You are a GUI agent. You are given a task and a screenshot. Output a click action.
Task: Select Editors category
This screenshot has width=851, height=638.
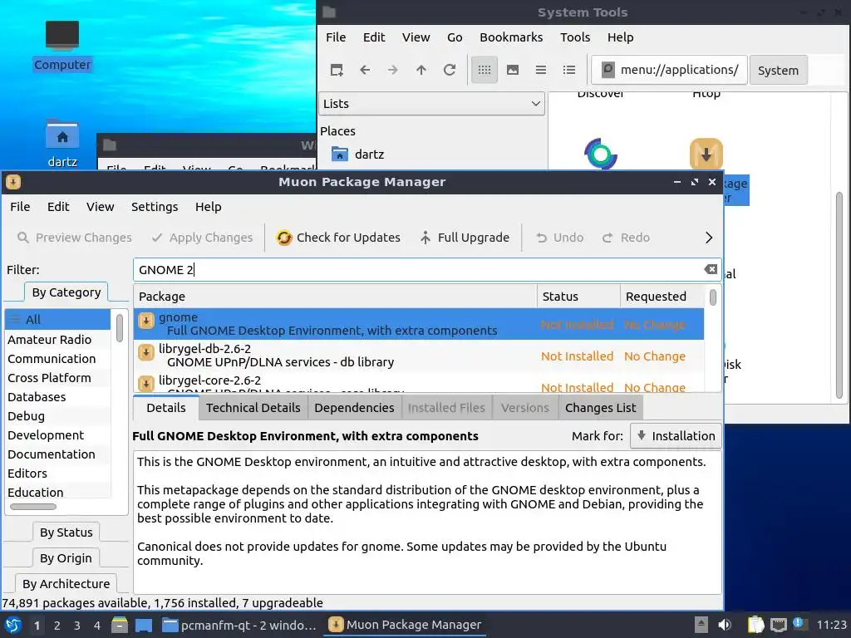click(x=57, y=473)
